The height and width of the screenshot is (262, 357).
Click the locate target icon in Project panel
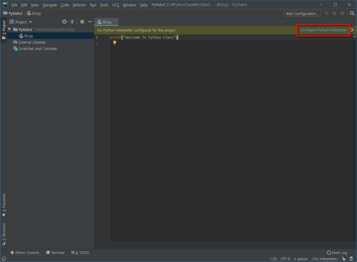click(64, 22)
